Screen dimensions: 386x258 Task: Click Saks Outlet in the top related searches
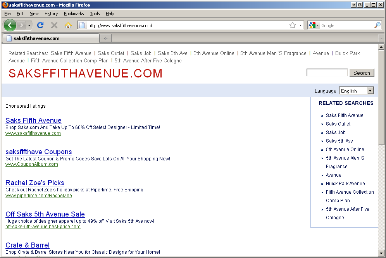pos(111,53)
